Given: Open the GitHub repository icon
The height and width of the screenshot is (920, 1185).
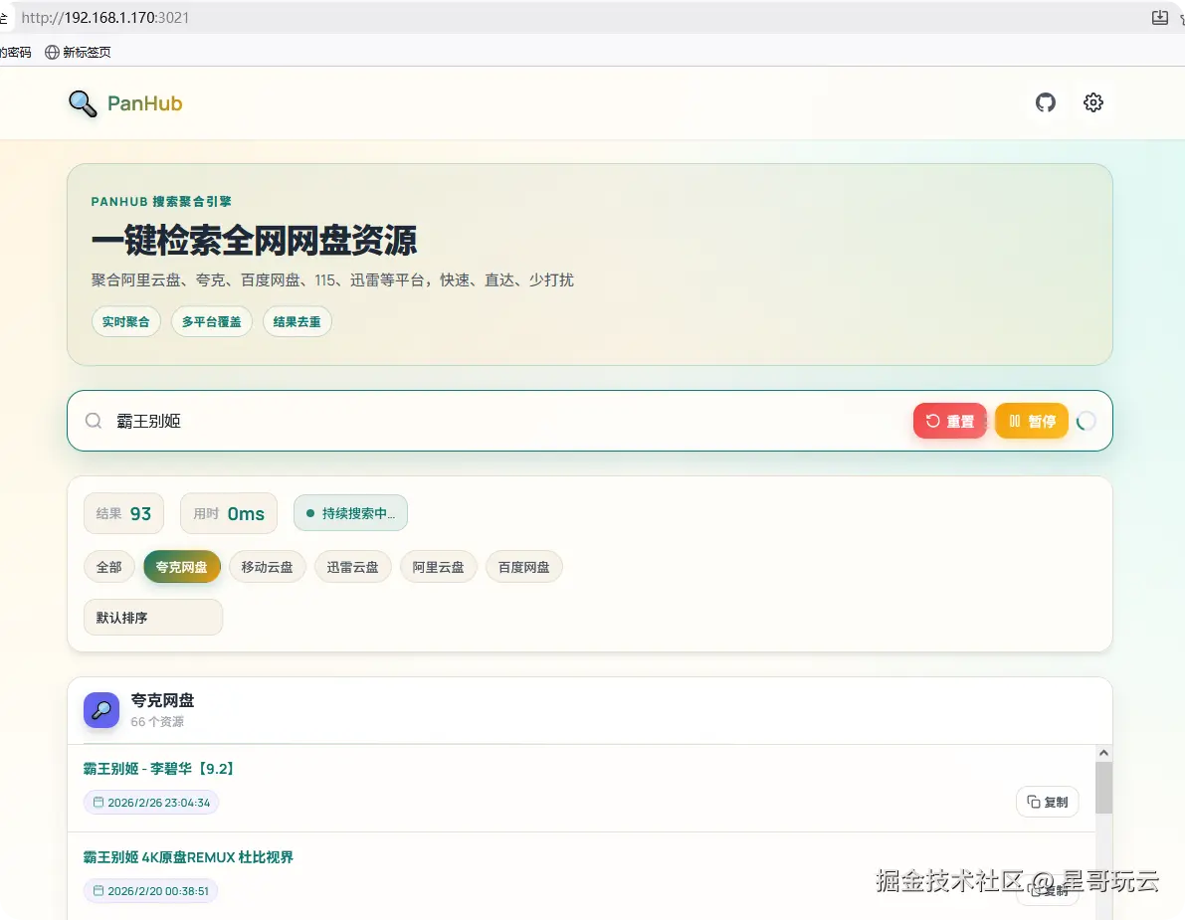Looking at the screenshot, I should click(x=1045, y=102).
